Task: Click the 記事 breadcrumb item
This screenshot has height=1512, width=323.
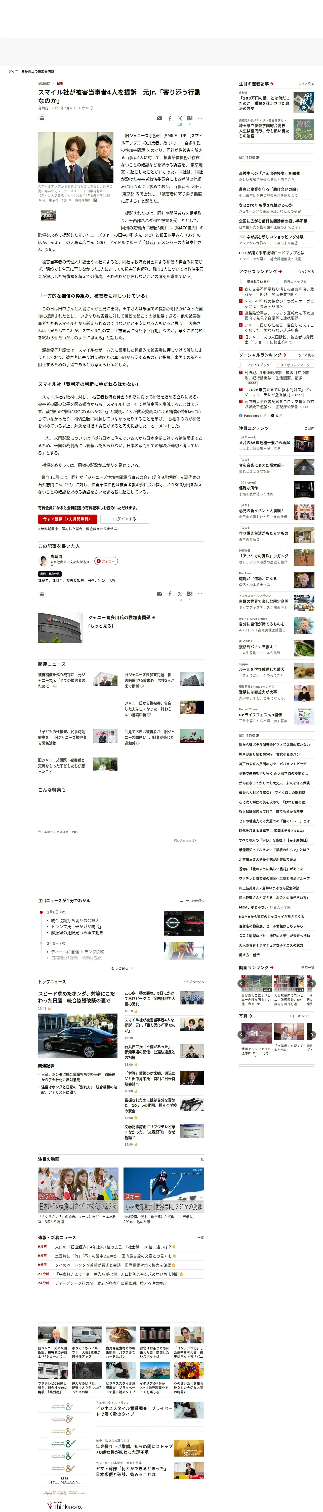Action: coord(60,83)
